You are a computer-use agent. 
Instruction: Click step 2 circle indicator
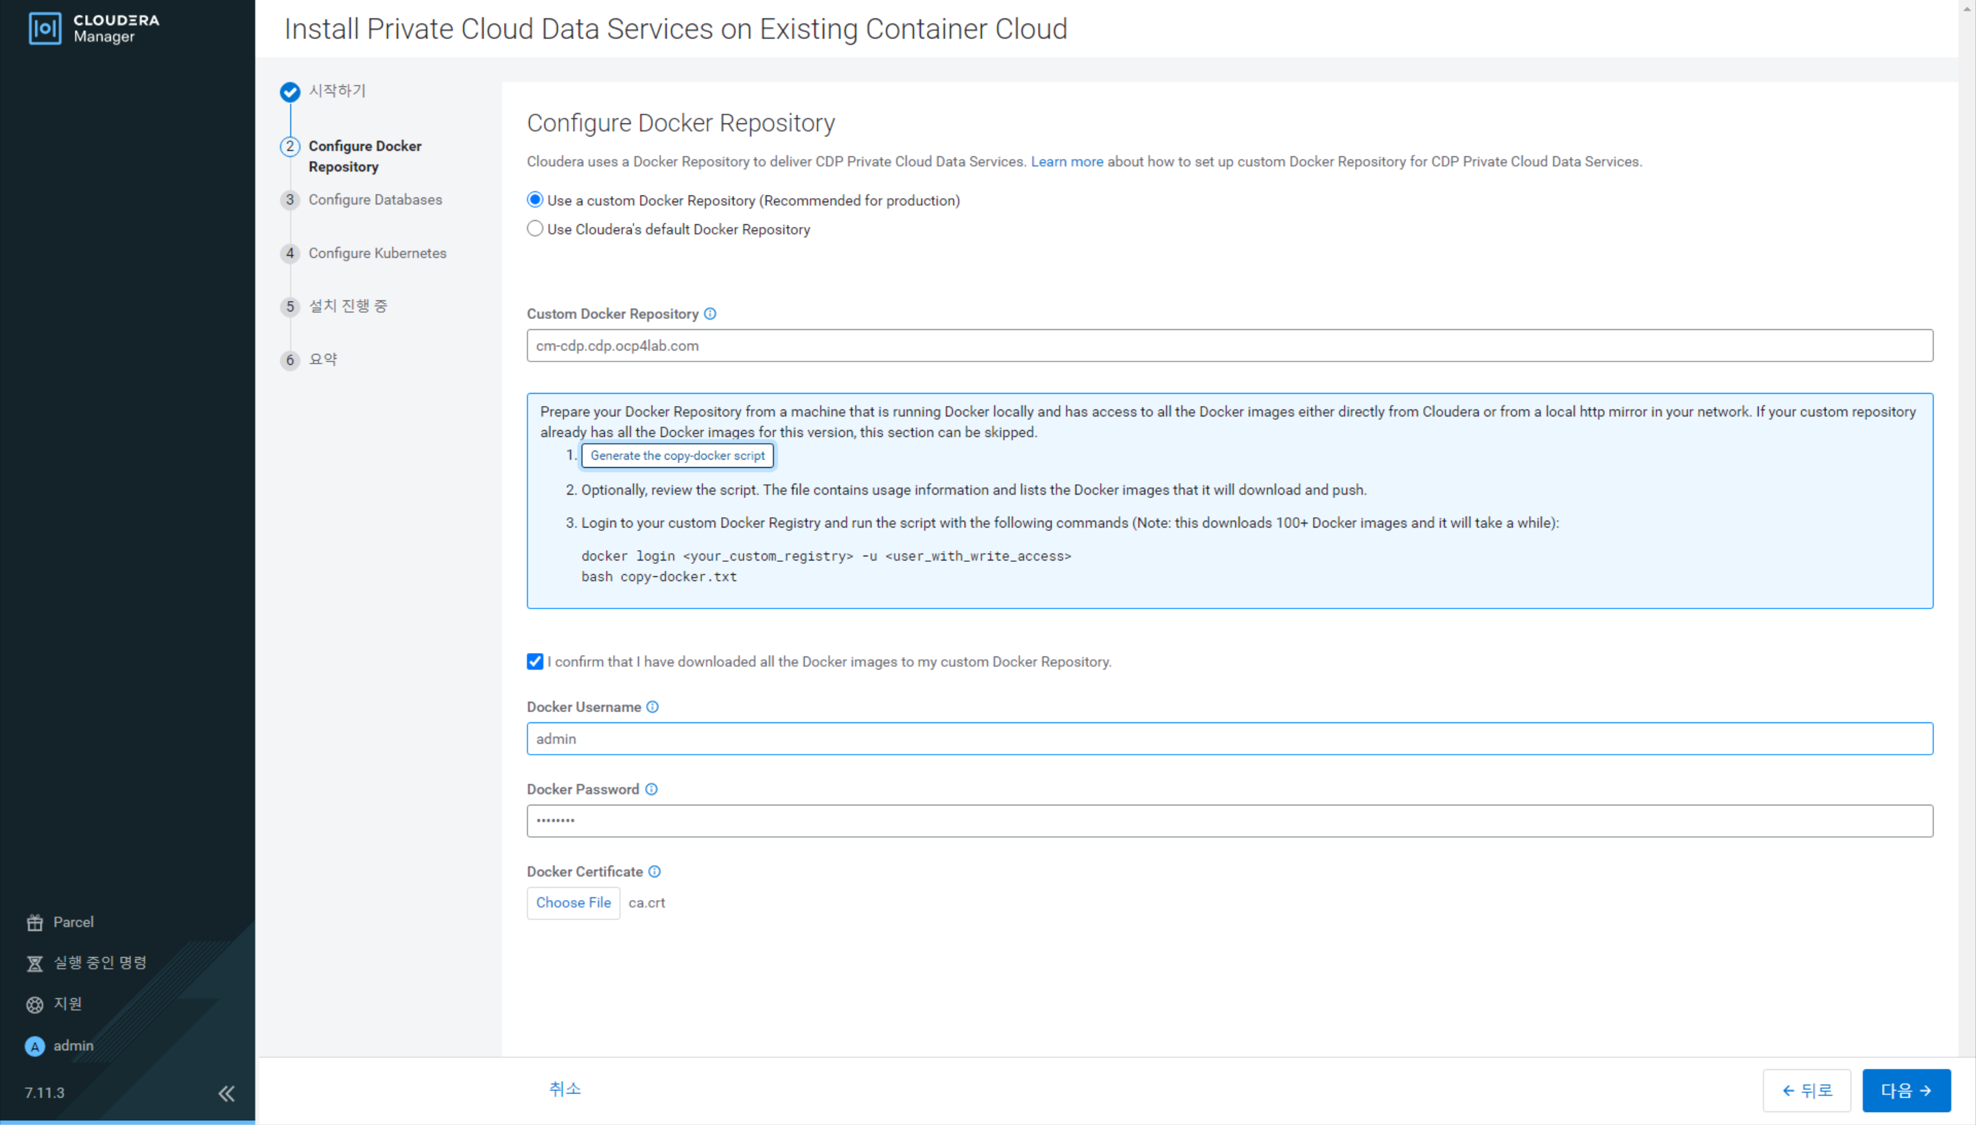(290, 146)
